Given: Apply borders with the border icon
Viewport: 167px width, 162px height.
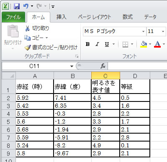Looking at the screenshot, I should point(125,44).
